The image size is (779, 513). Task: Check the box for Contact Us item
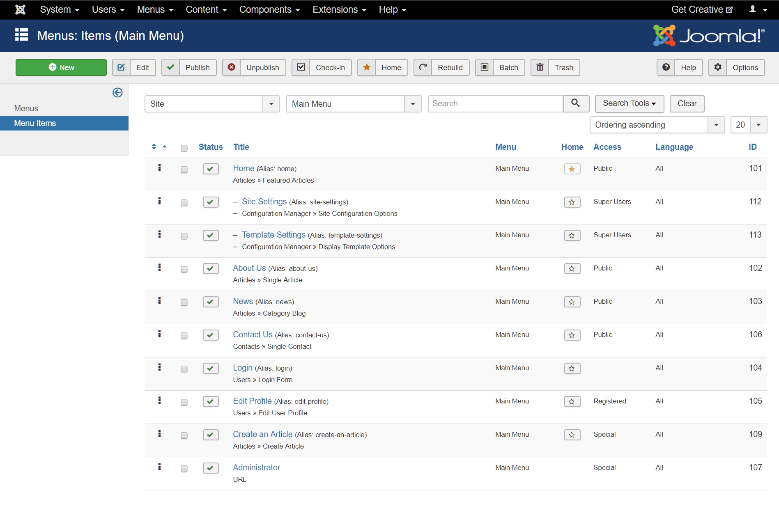tap(184, 336)
